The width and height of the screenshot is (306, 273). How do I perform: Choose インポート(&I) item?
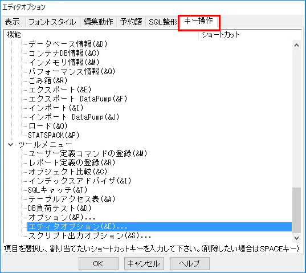tap(56, 108)
